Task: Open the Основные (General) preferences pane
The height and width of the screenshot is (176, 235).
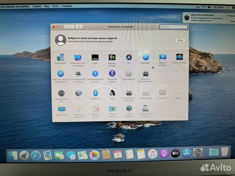Action: 60,59
